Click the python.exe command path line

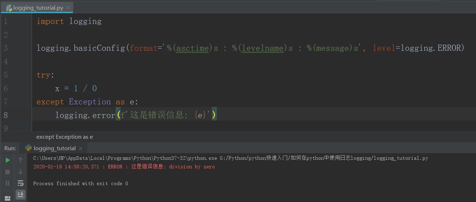point(230,158)
